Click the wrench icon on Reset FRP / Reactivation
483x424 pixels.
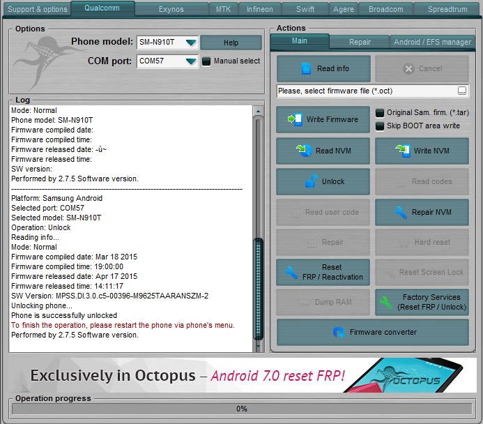[291, 273]
